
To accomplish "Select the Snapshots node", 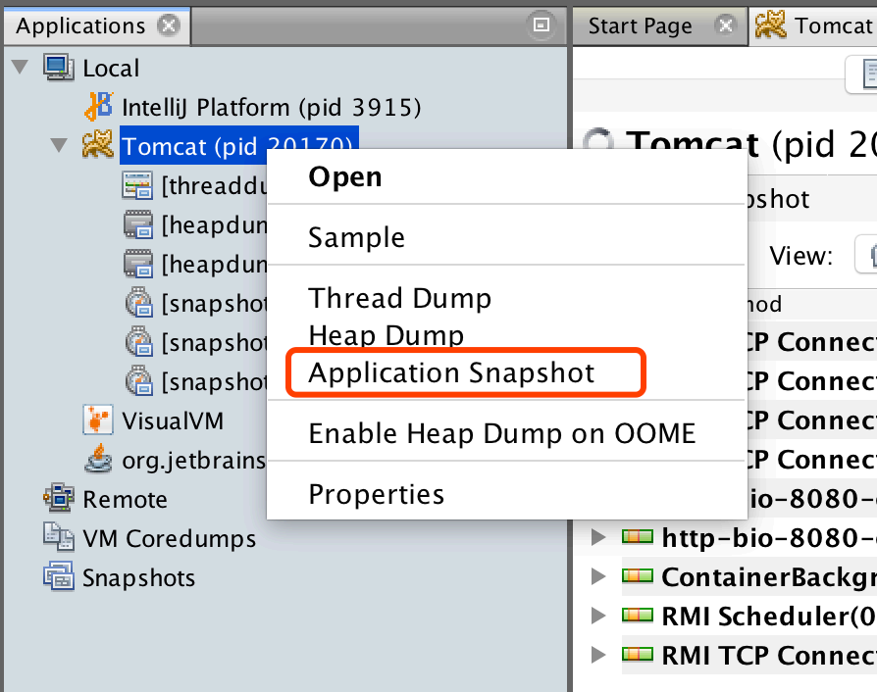I will (x=138, y=577).
